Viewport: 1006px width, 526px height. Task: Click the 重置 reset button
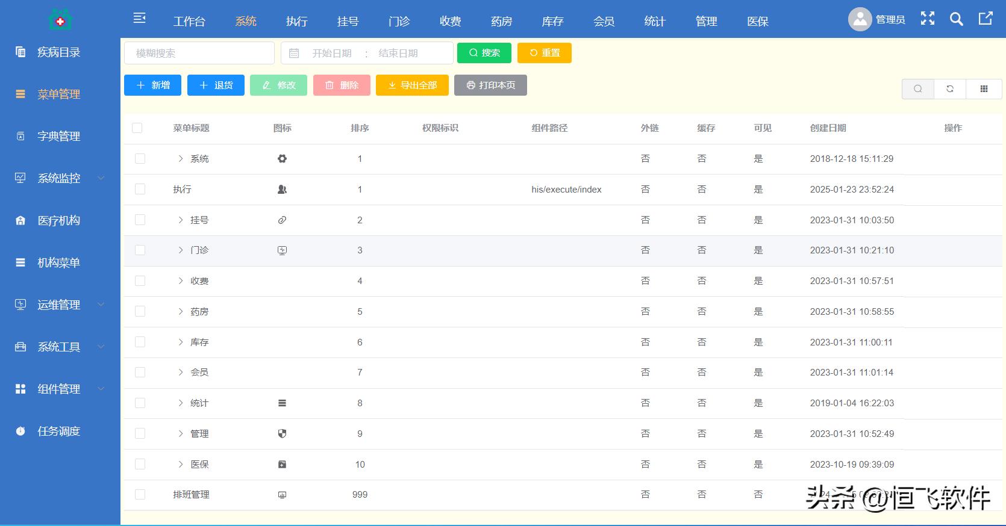coord(545,53)
